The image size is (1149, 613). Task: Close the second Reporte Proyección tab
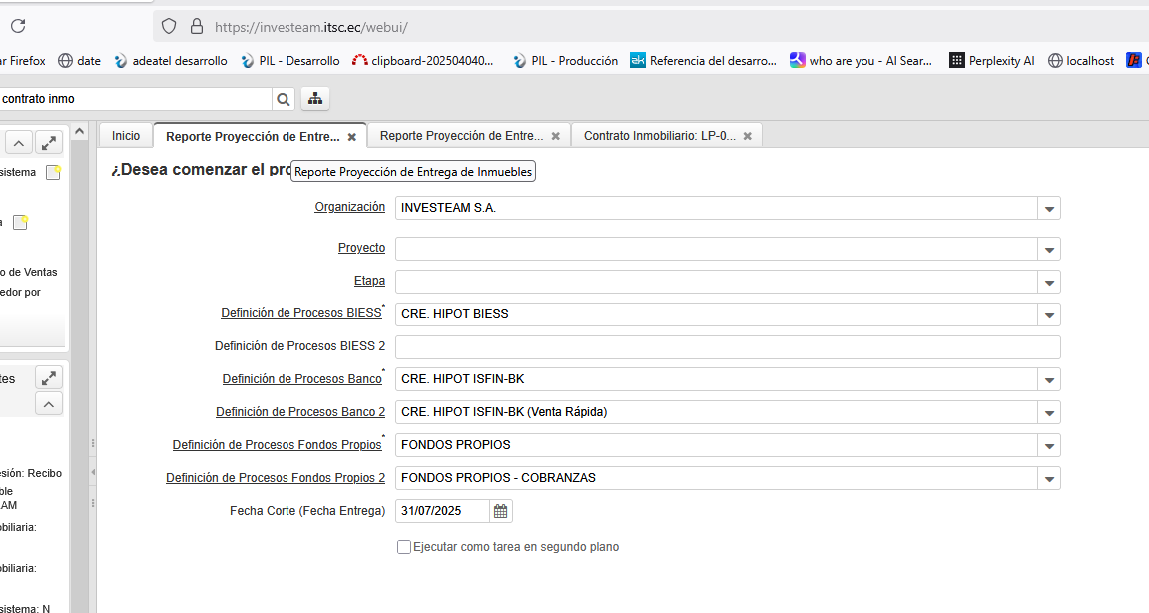[555, 136]
